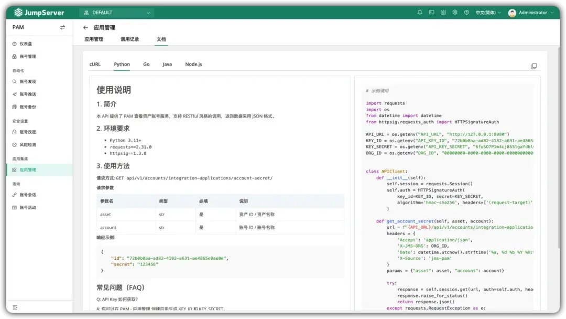This screenshot has width=566, height=319.
Task: Open the notification bell icon
Action: tap(419, 12)
